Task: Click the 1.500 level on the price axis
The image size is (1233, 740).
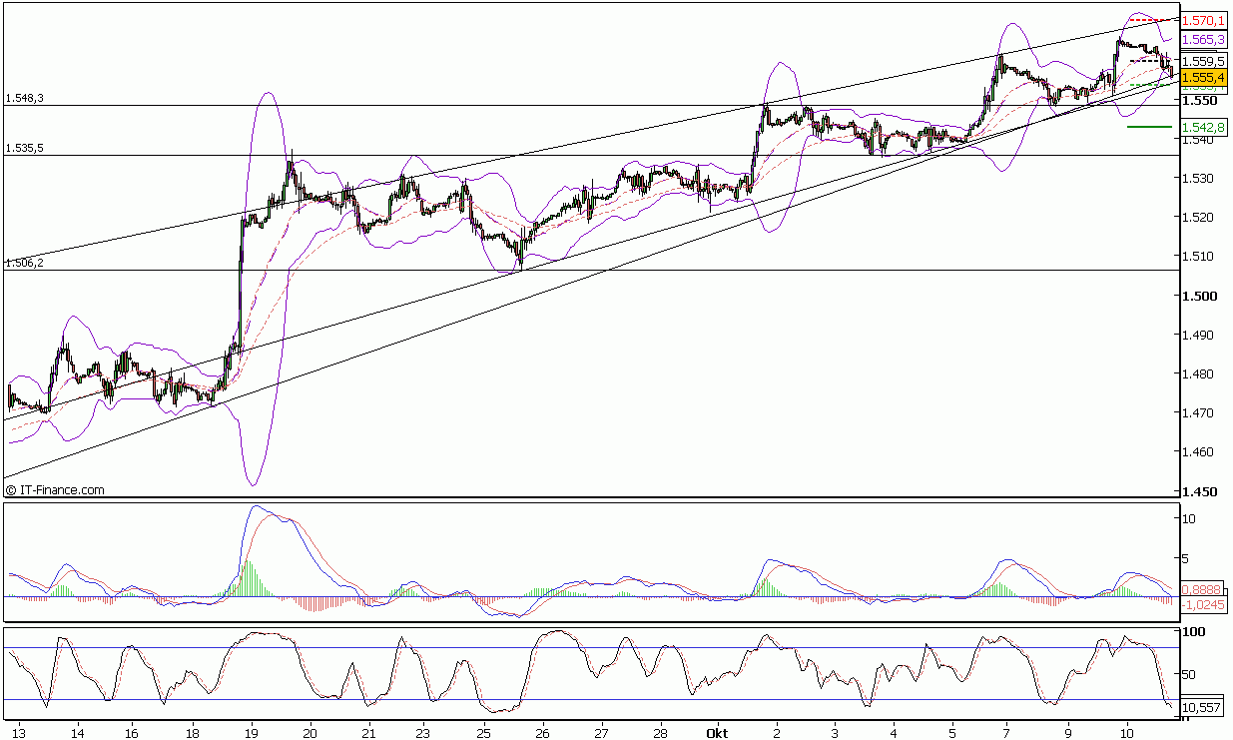Action: point(1197,296)
